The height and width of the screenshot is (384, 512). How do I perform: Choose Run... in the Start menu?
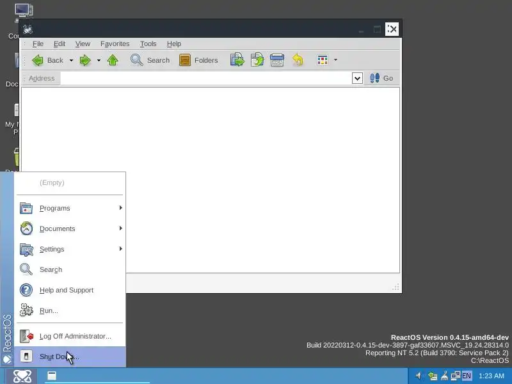point(70,310)
